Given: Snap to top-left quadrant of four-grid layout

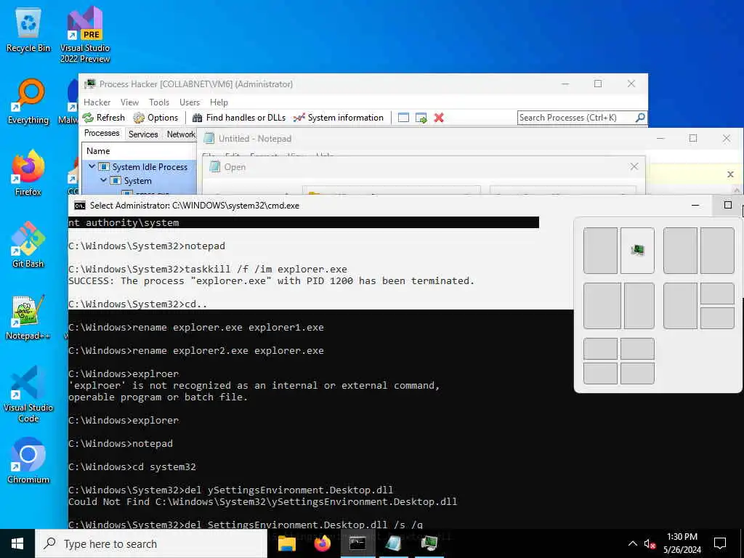Looking at the screenshot, I should (x=600, y=349).
